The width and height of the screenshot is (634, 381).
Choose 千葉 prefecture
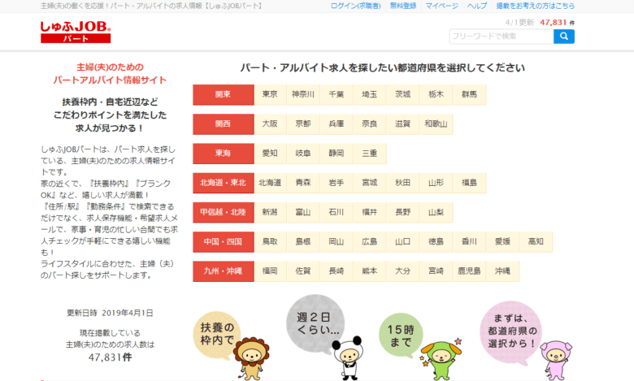click(x=337, y=94)
